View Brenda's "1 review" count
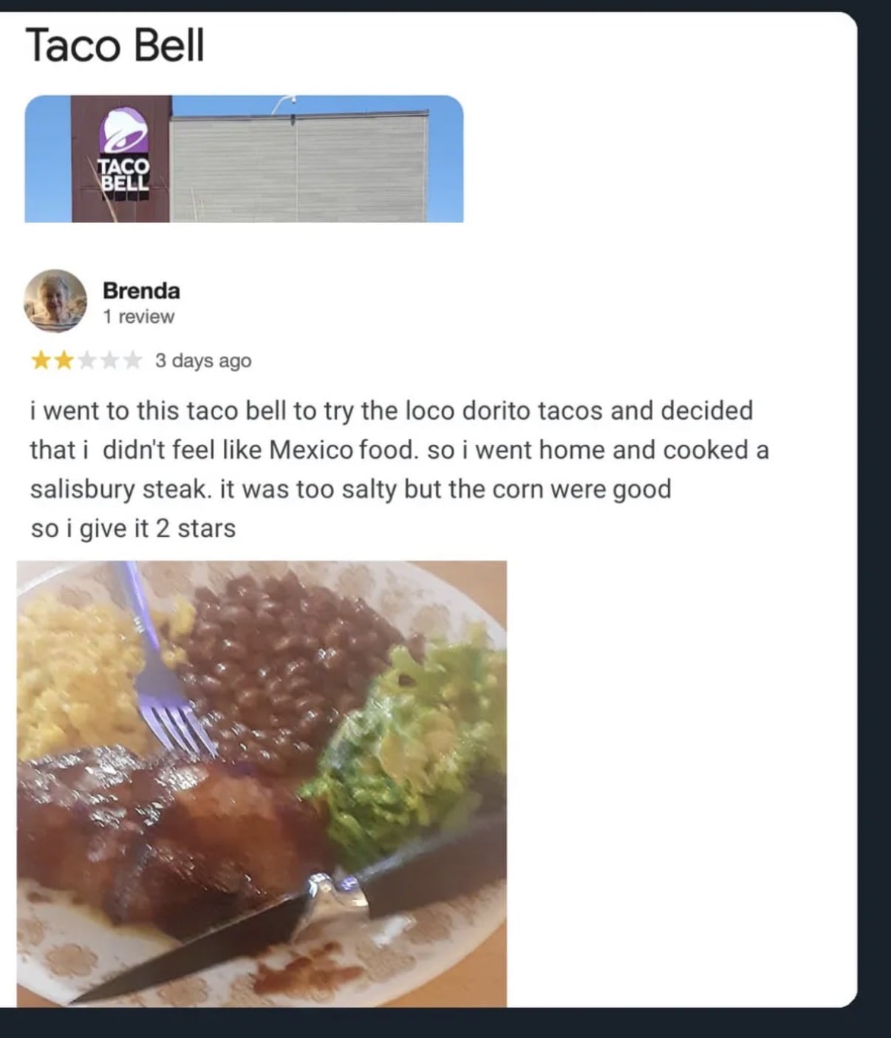Image resolution: width=891 pixels, height=1038 pixels. [x=138, y=316]
